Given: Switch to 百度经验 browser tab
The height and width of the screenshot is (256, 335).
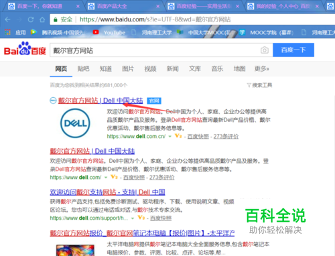Looking at the screenshot, I should click(203, 6).
